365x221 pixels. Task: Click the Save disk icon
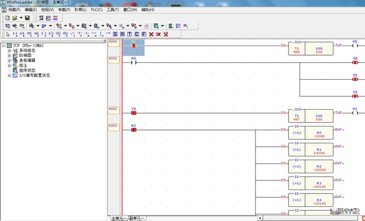(28, 18)
